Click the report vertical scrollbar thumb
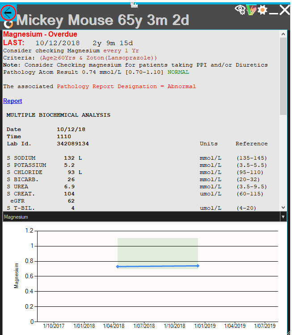The height and width of the screenshot is (335, 292). point(283,76)
